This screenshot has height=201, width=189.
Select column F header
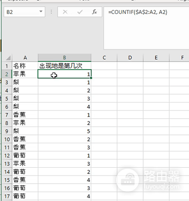pyautogui.click(x=179, y=58)
